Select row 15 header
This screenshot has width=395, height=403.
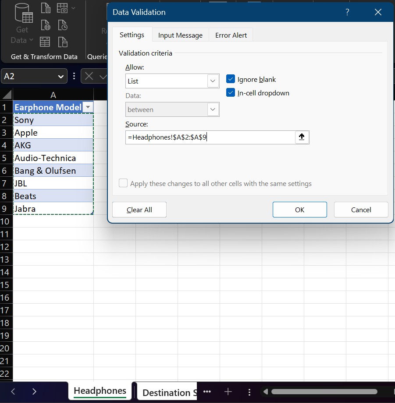(6, 285)
